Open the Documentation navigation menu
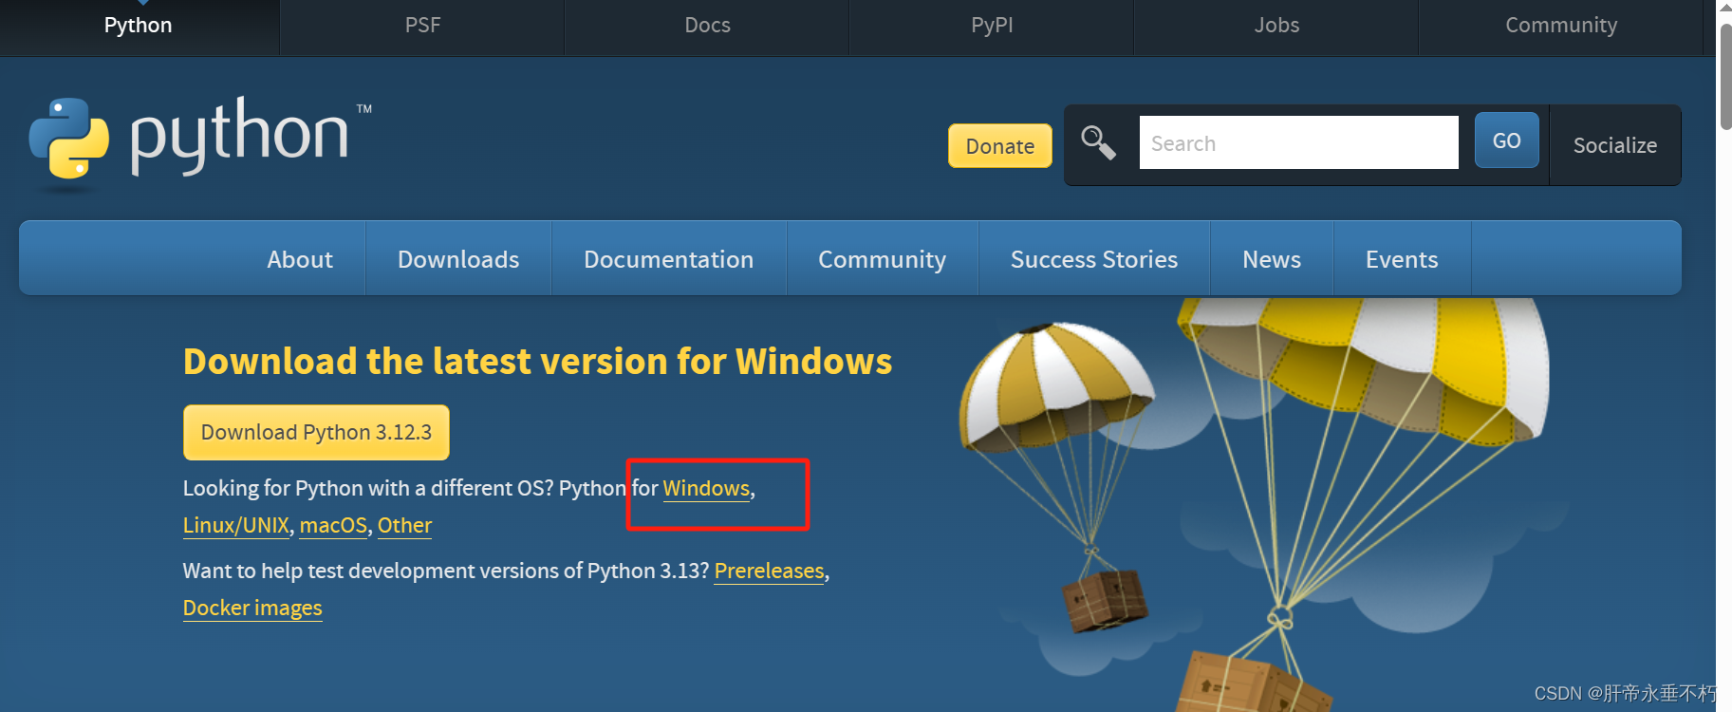The height and width of the screenshot is (712, 1732). click(x=668, y=259)
